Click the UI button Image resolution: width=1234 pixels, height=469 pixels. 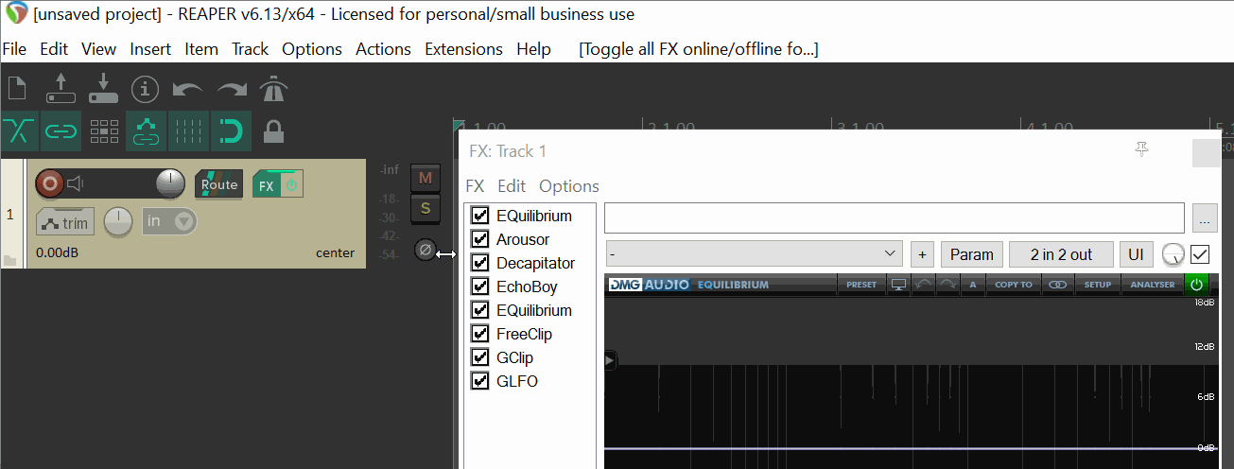pyautogui.click(x=1136, y=254)
